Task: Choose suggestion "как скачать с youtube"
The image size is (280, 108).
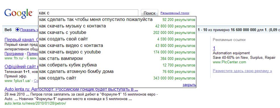Action: pyautogui.click(x=117, y=33)
